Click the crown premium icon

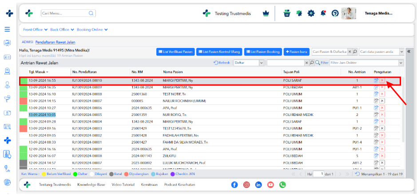point(266,14)
